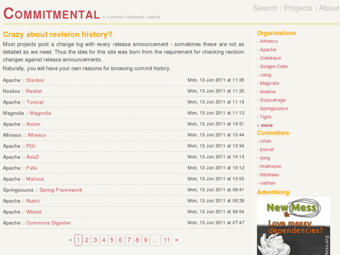Open committer veithen
The width and height of the screenshot is (340, 255).
[268, 183]
